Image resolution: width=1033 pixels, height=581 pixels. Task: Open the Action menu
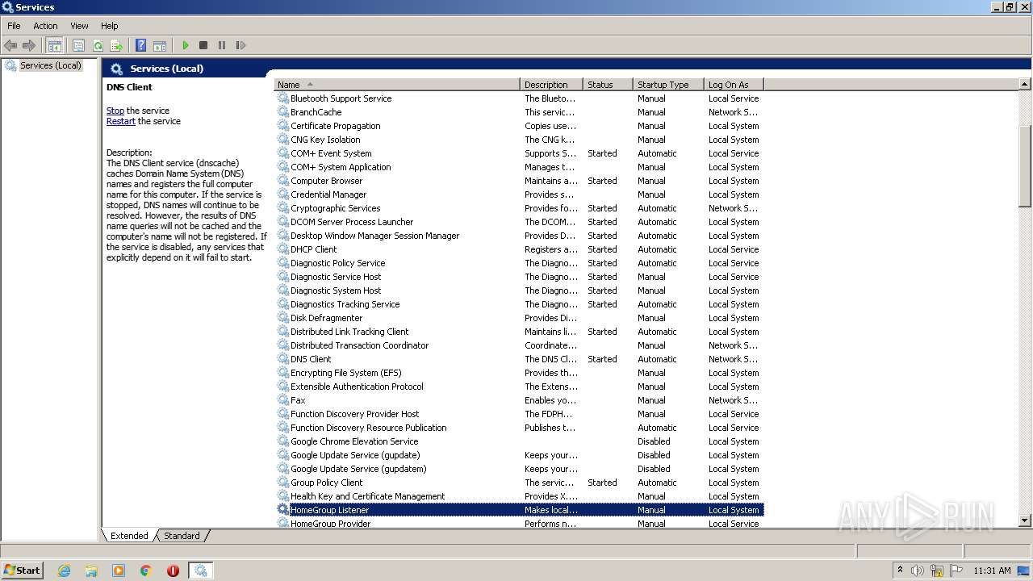pyautogui.click(x=45, y=26)
